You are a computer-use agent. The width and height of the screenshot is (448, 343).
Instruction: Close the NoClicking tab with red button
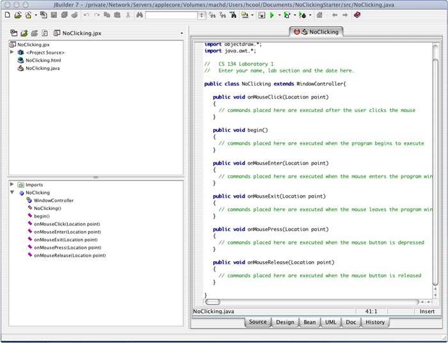click(x=297, y=31)
